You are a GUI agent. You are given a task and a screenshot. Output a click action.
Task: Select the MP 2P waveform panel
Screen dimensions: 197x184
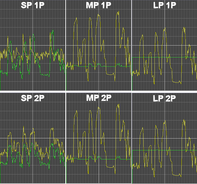tap(98, 138)
